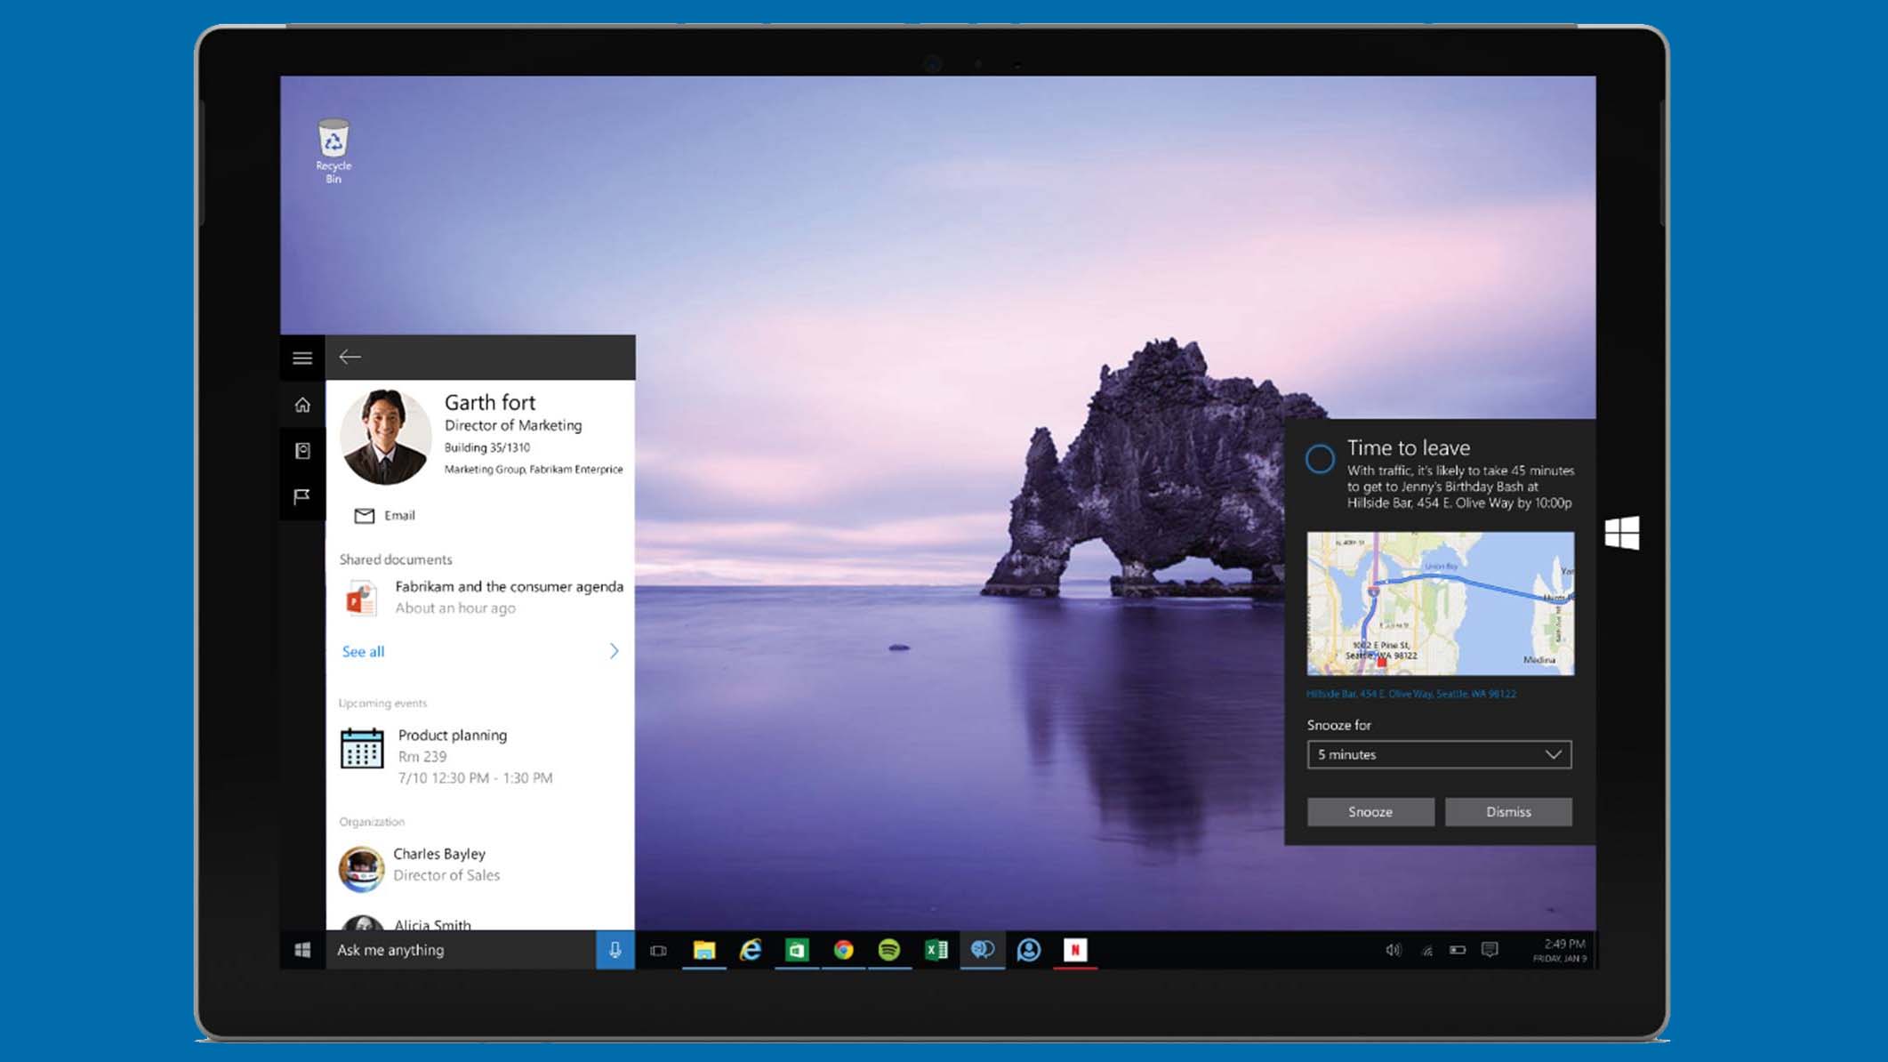The image size is (1888, 1062).
Task: Toggle the Task View button
Action: [657, 949]
